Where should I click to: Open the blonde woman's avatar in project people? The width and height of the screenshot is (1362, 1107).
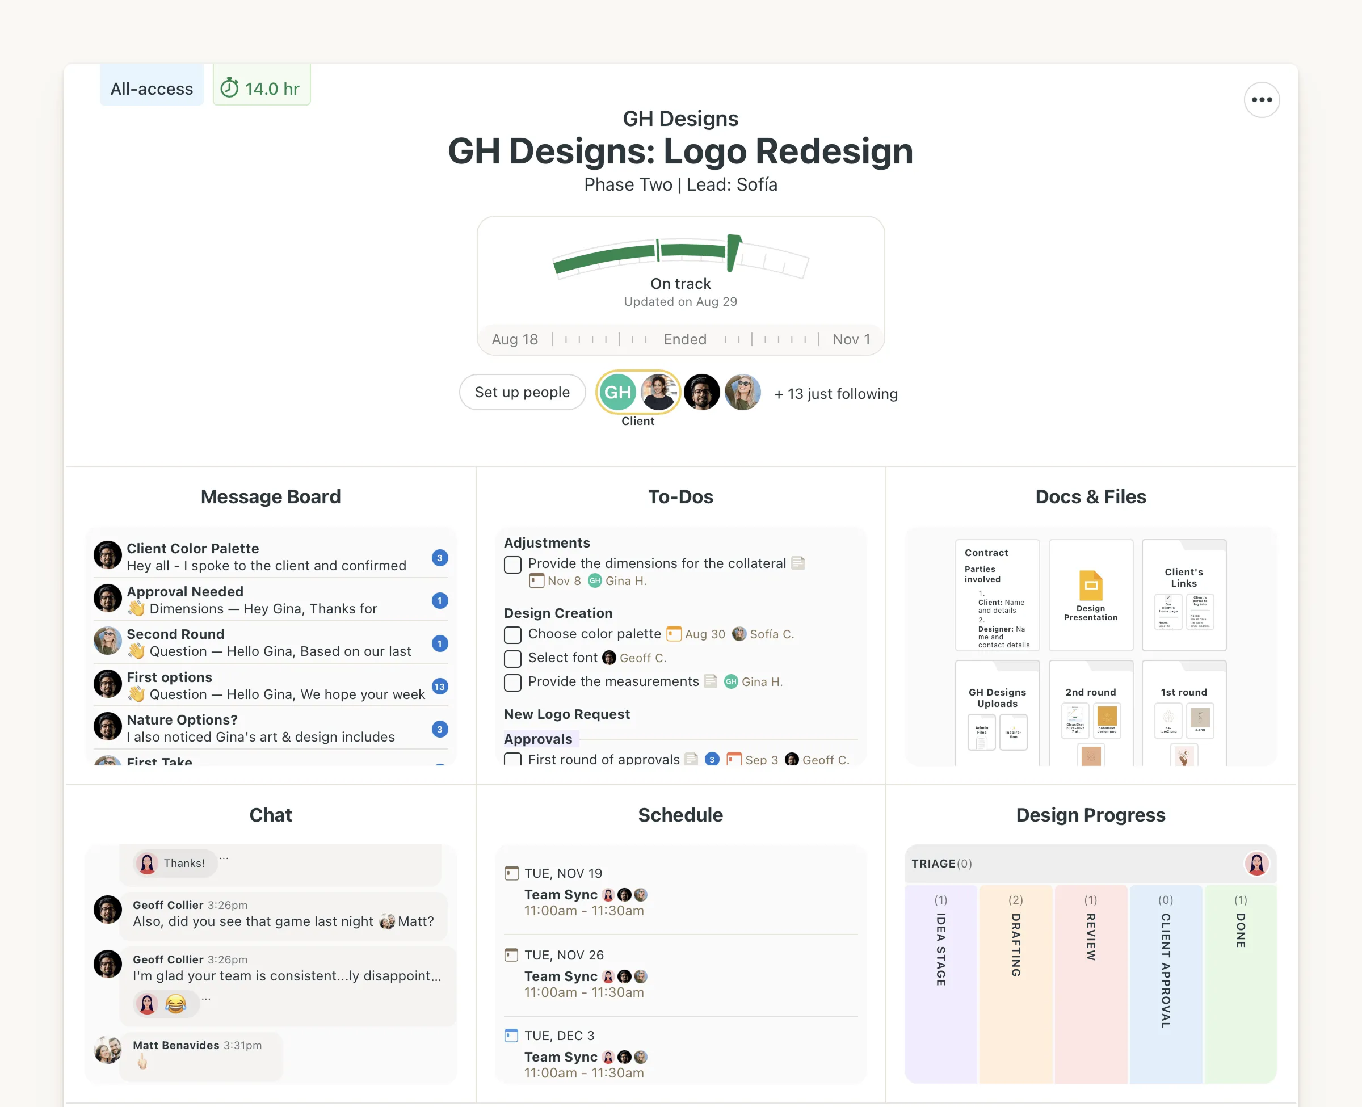pyautogui.click(x=742, y=392)
